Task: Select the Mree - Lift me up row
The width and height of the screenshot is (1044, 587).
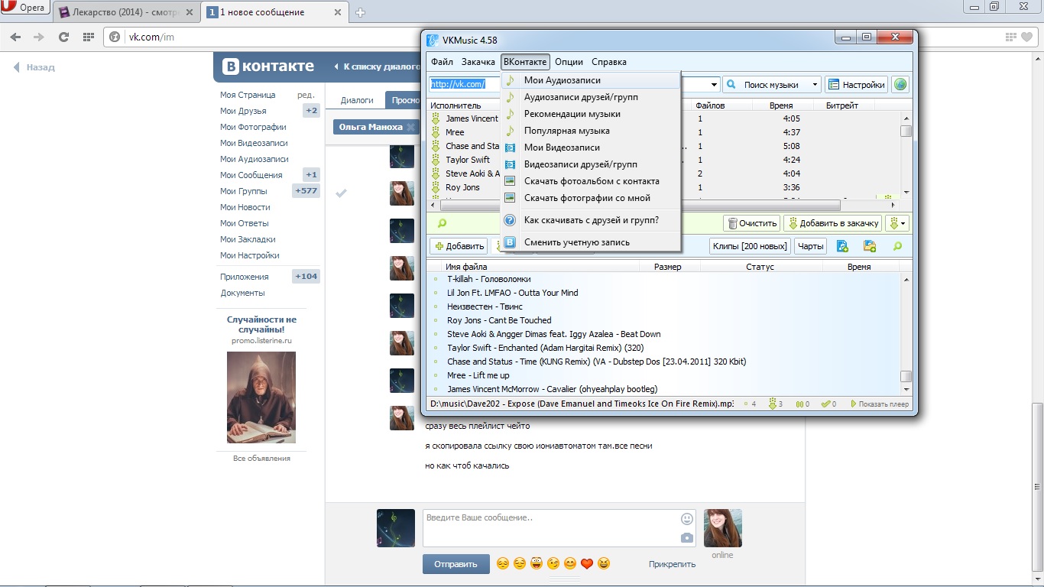Action: 664,375
